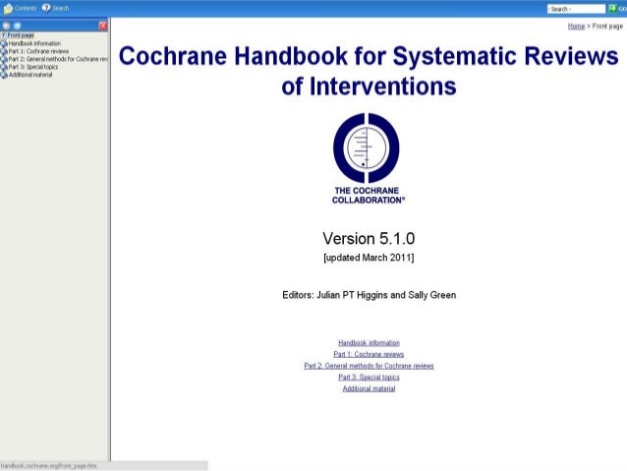Click the second round button in sidebar header
627x471 pixels.
pyautogui.click(x=17, y=26)
